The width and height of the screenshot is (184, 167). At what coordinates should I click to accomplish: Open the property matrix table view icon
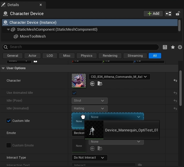tap(165, 47)
